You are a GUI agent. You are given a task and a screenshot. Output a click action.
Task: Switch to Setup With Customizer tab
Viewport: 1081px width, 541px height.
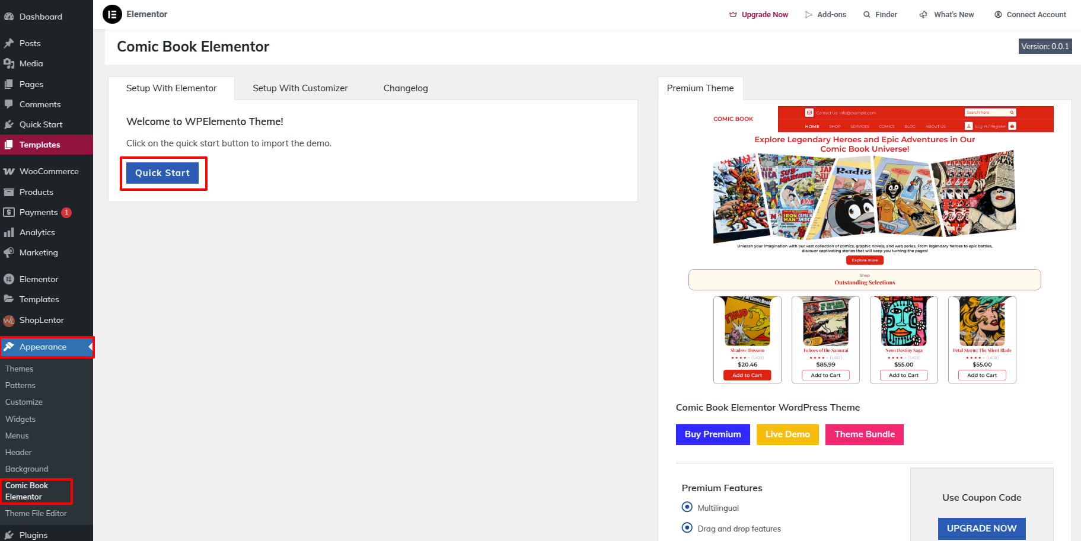pos(300,88)
